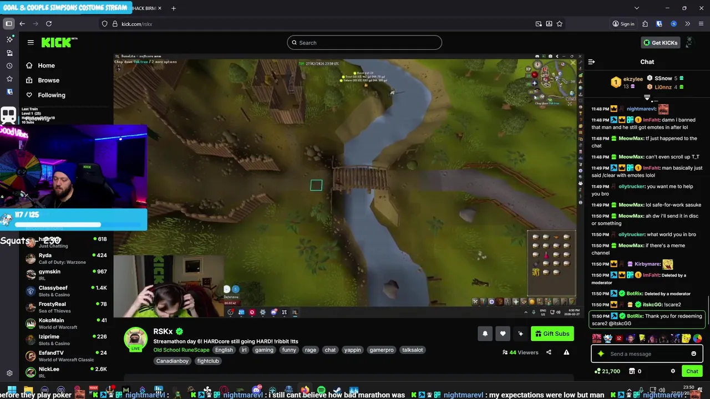Open a new browser tab
710x399 pixels.
pos(174,8)
